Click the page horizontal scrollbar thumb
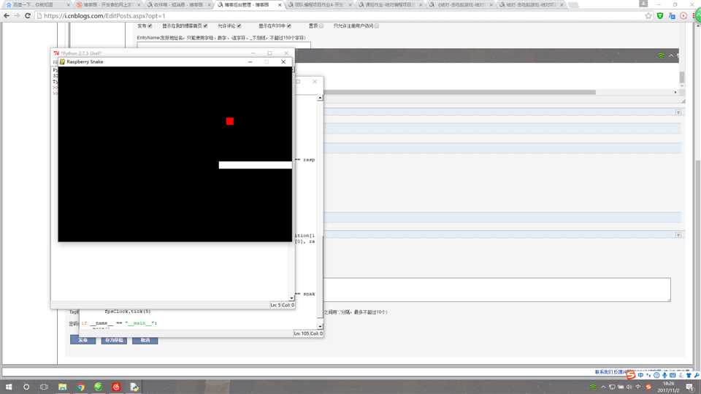This screenshot has height=394, width=701. tap(459, 92)
